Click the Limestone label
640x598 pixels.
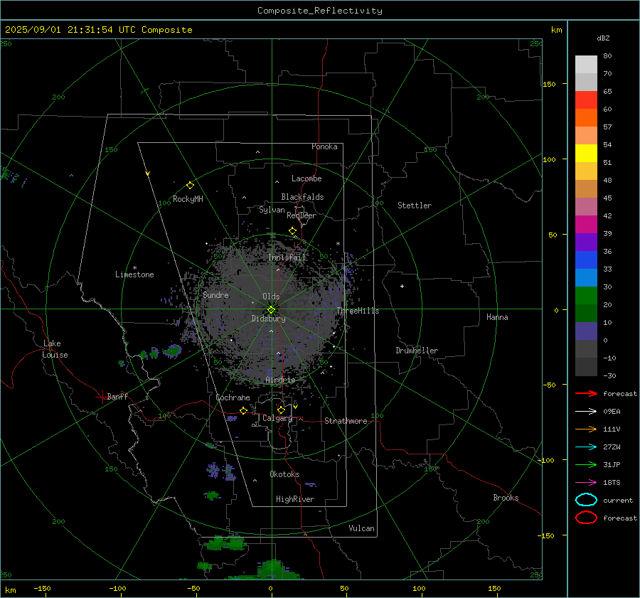134,274
